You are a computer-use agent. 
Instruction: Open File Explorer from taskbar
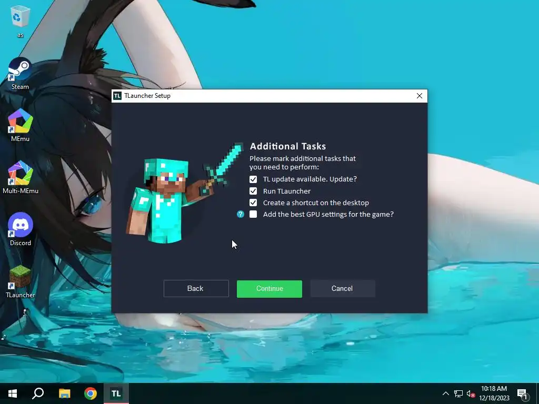(64, 393)
